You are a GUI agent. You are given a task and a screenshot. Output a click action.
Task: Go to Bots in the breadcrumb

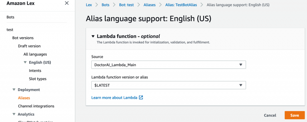point(105,5)
